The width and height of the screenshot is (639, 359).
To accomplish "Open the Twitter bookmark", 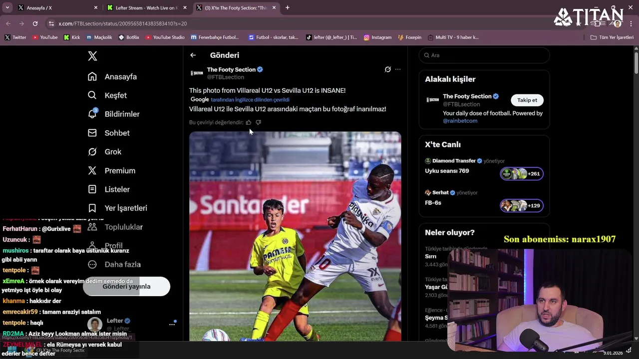I will pyautogui.click(x=15, y=37).
